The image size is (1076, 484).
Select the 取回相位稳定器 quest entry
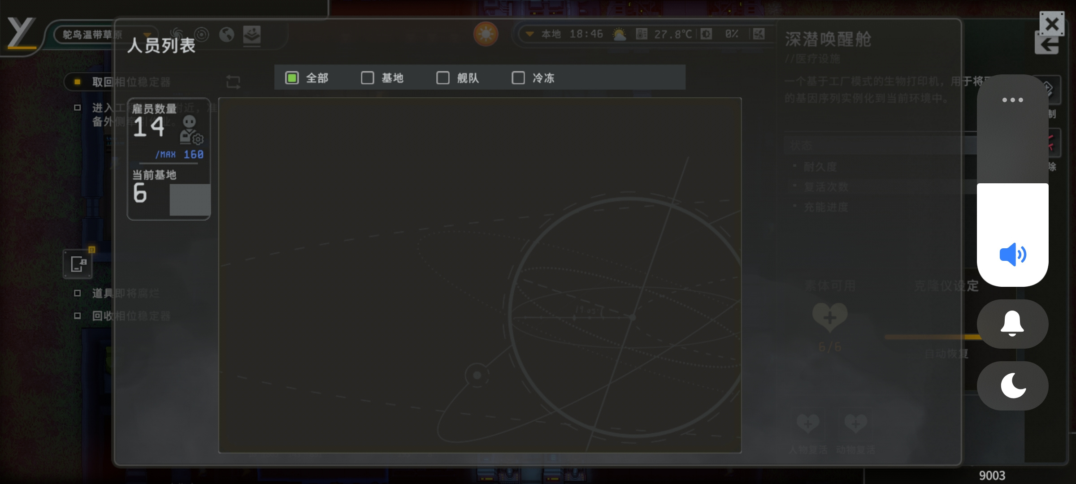pos(131,82)
